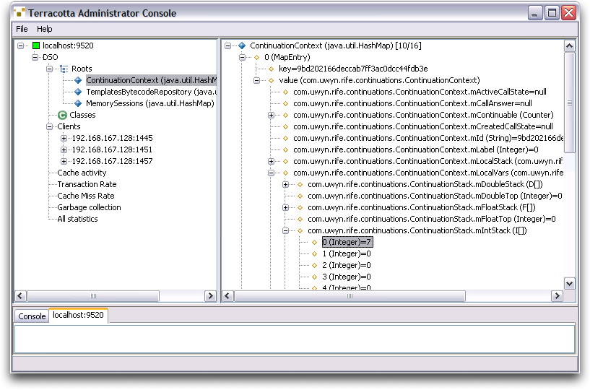This screenshot has height=390, width=590.
Task: Click the diamond icon for mActiveCallState=null
Action: (285, 92)
